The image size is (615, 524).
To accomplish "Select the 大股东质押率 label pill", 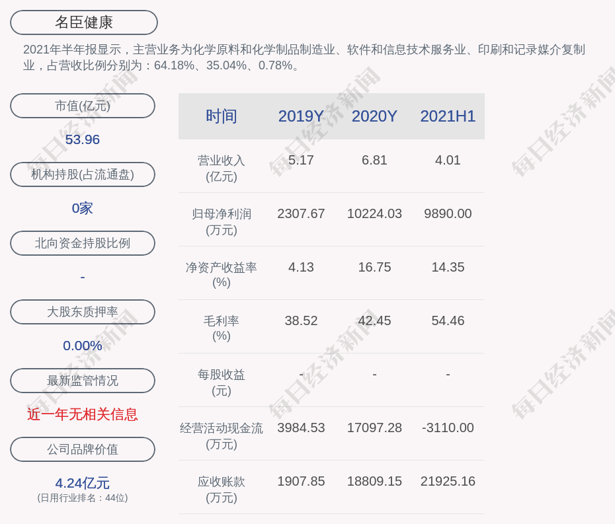I will point(83,312).
